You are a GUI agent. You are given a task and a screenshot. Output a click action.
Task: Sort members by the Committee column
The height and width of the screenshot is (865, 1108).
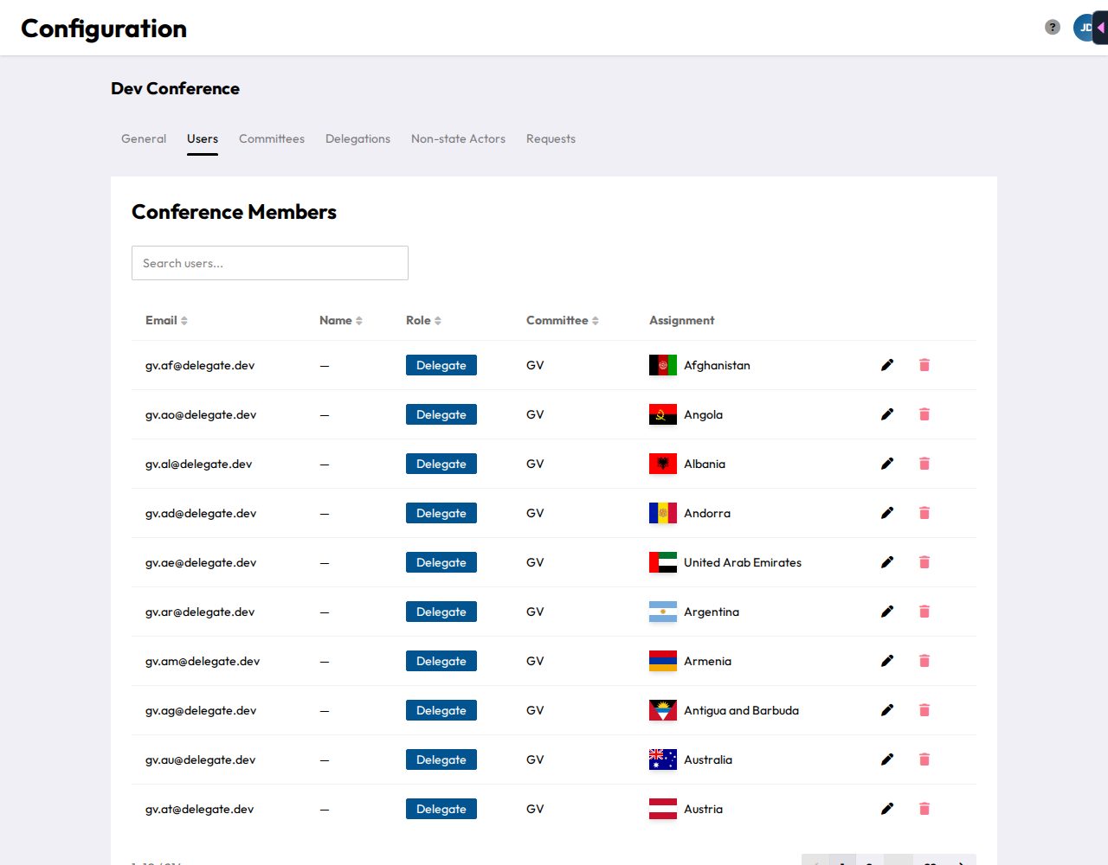pos(563,320)
